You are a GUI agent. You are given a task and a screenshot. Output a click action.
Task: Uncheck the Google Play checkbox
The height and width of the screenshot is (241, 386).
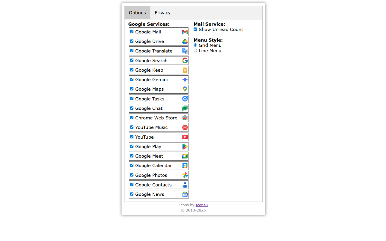(132, 146)
